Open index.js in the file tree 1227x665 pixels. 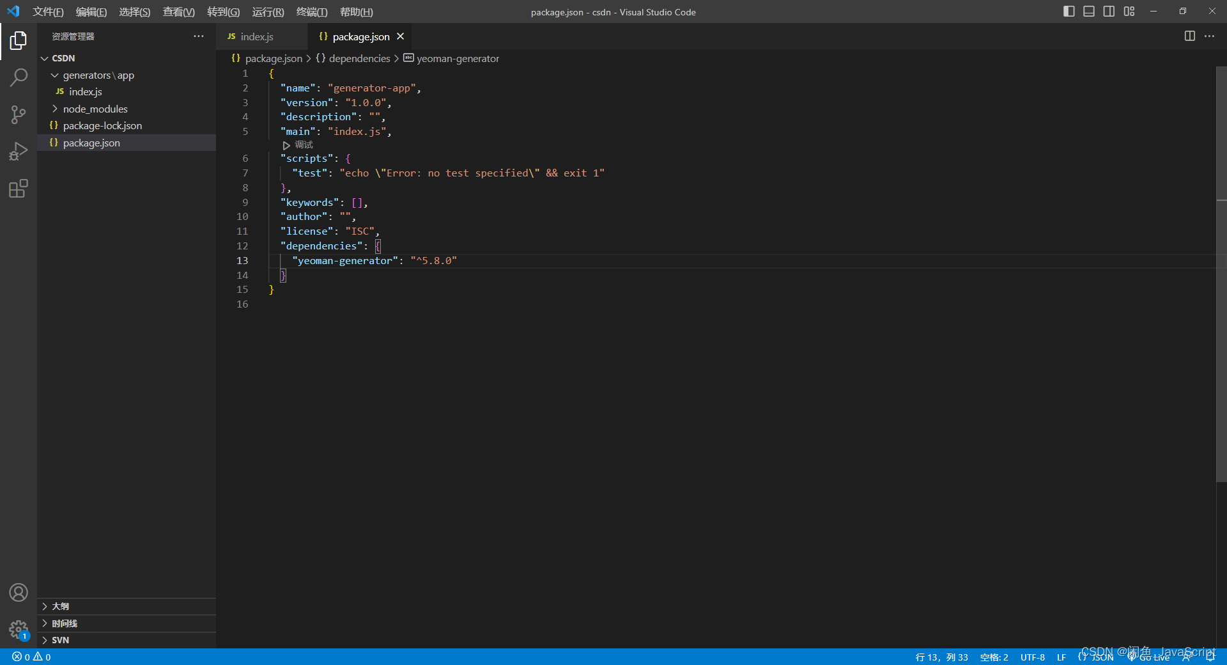point(127,92)
